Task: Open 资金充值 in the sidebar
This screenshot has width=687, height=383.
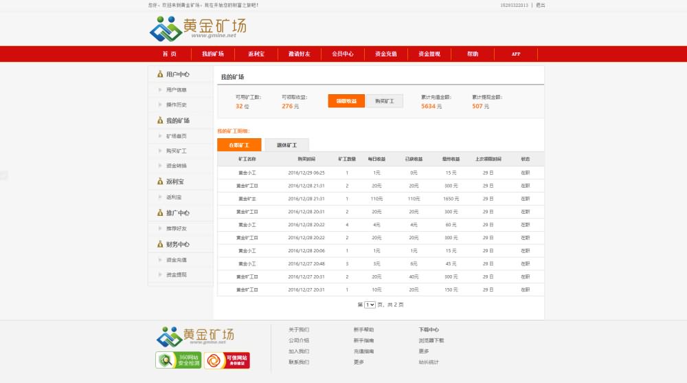Action: (x=177, y=260)
